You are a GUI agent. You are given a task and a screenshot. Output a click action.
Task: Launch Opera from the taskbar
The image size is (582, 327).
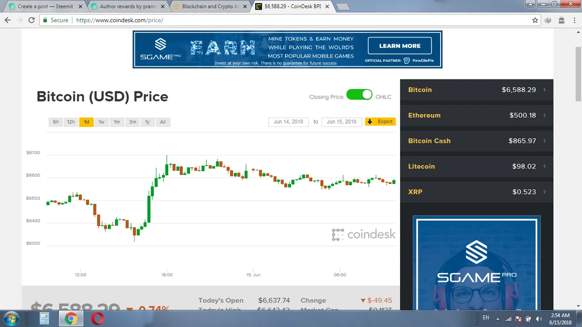coord(97,318)
